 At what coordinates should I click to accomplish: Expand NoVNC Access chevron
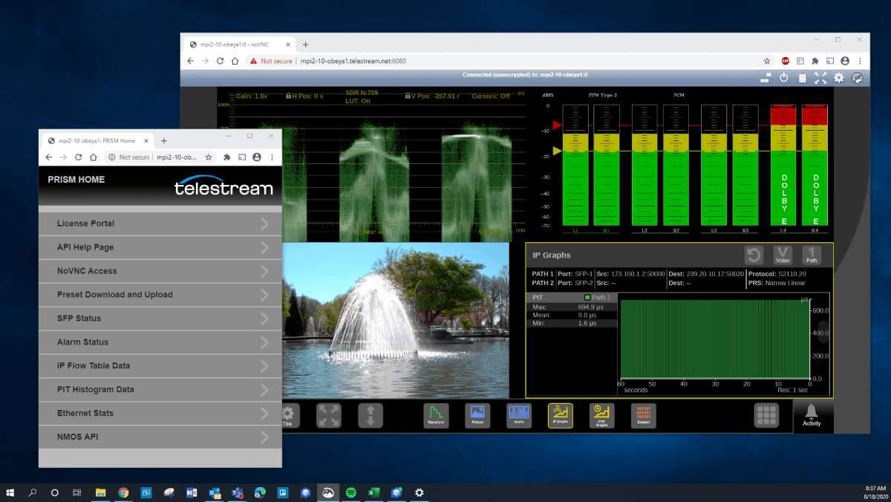coord(264,271)
